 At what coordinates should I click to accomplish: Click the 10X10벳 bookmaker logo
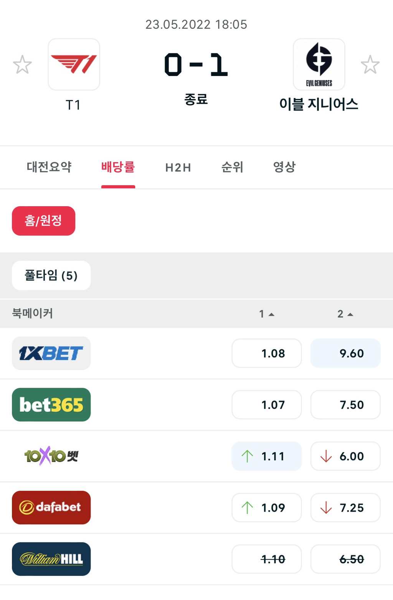[x=51, y=456]
